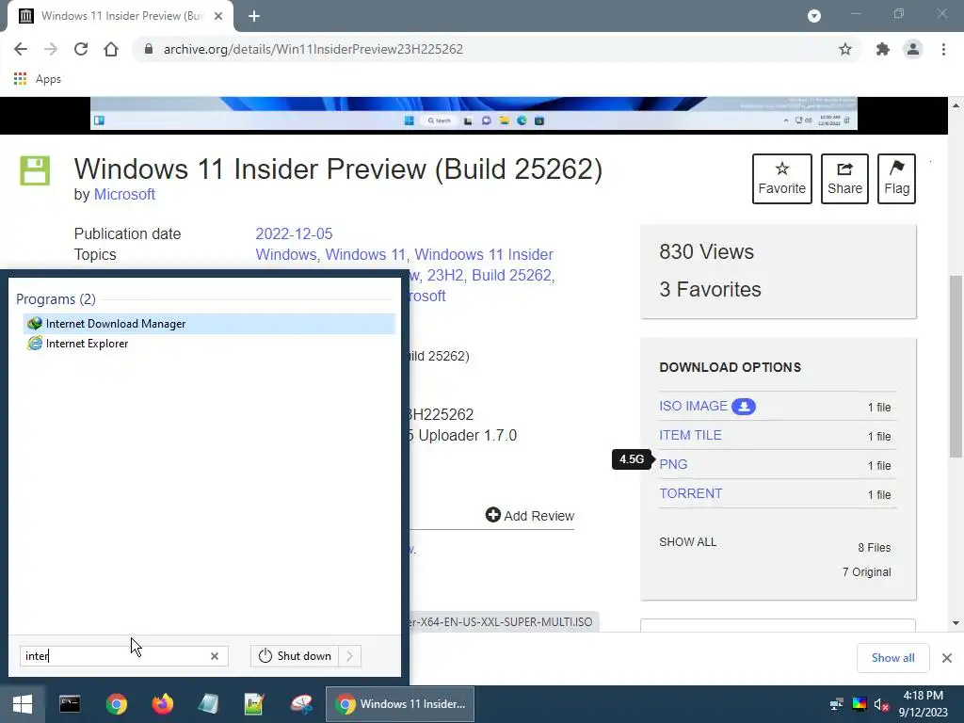Open the colorful display tray icon

(x=860, y=704)
